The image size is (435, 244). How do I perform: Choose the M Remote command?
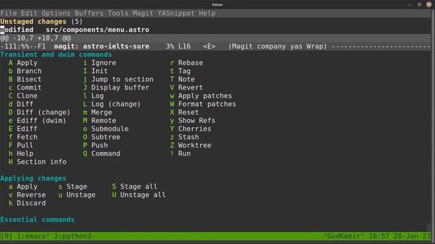(x=100, y=121)
